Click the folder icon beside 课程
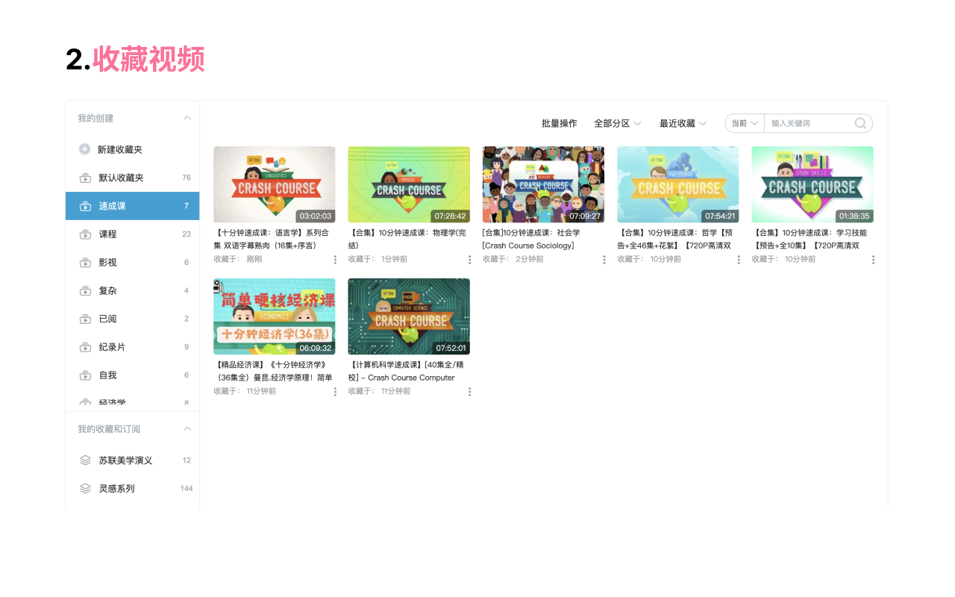Screen dimensions: 955x597 point(85,234)
